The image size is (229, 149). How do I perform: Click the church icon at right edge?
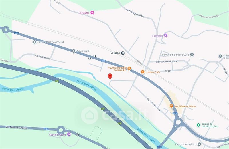tap(220, 56)
